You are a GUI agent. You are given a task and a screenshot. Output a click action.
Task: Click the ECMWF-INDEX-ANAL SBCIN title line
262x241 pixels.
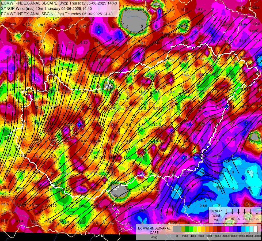pos(57,14)
